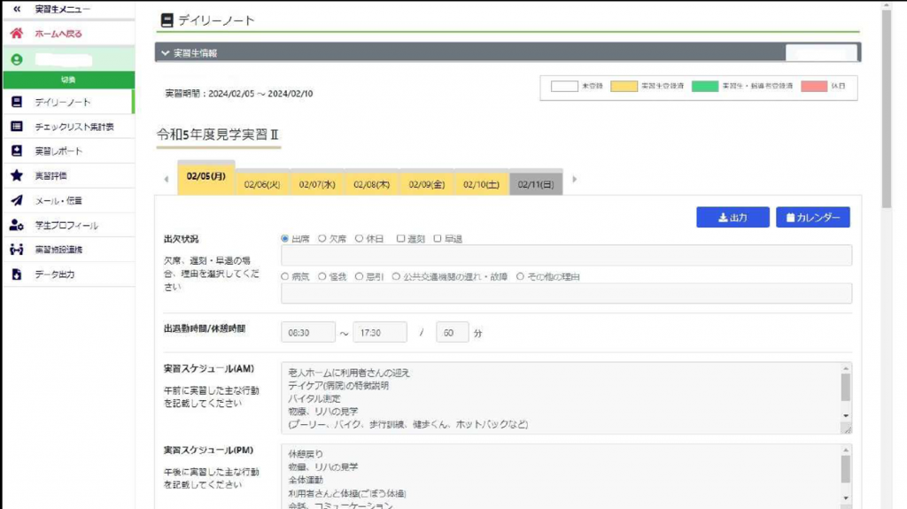The height and width of the screenshot is (509, 907).
Task: Click the チェックリスト集計表 list icon
Action: pyautogui.click(x=17, y=126)
